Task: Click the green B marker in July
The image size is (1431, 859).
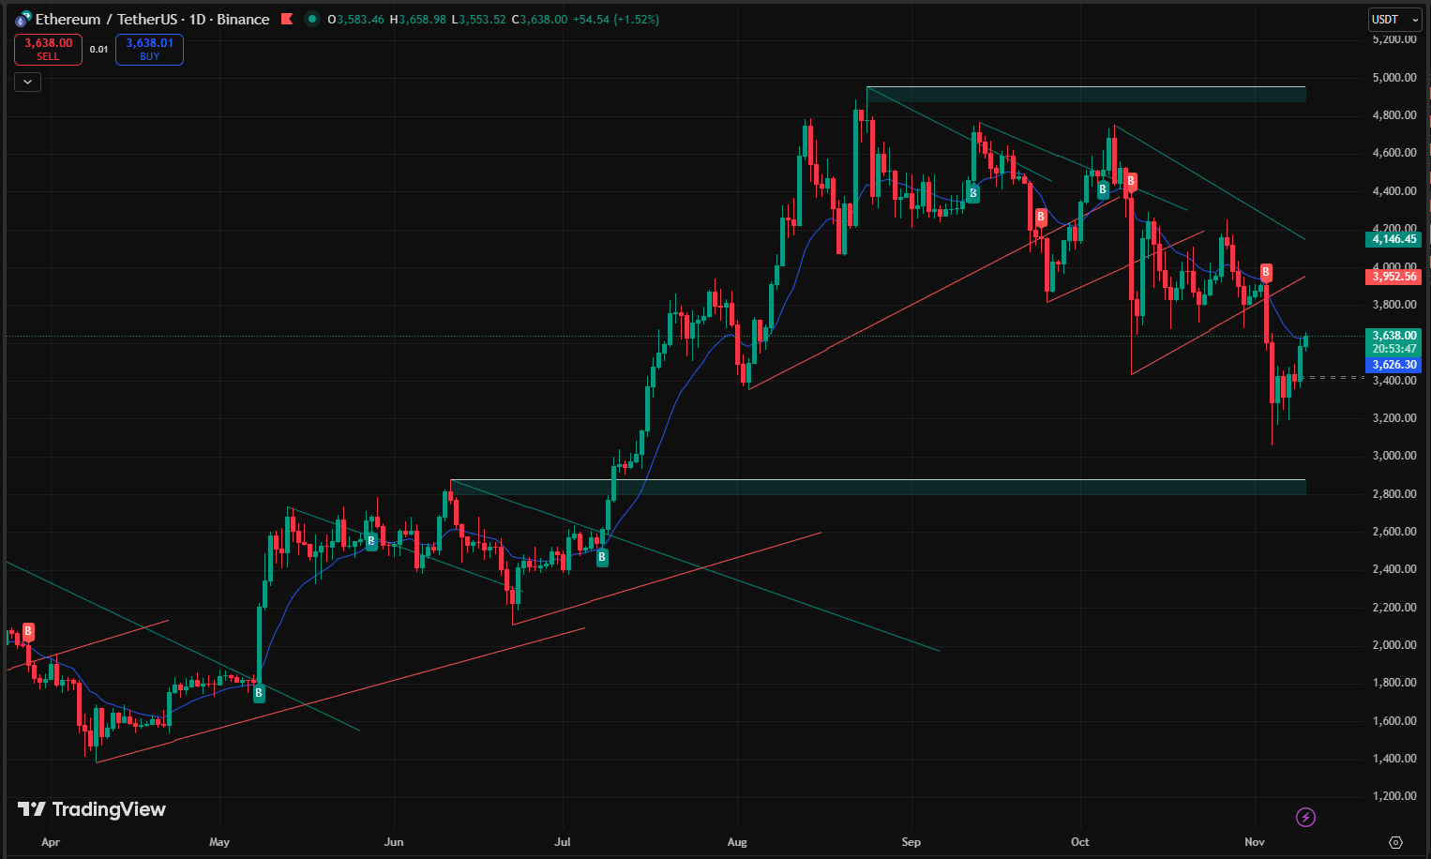Action: point(602,557)
